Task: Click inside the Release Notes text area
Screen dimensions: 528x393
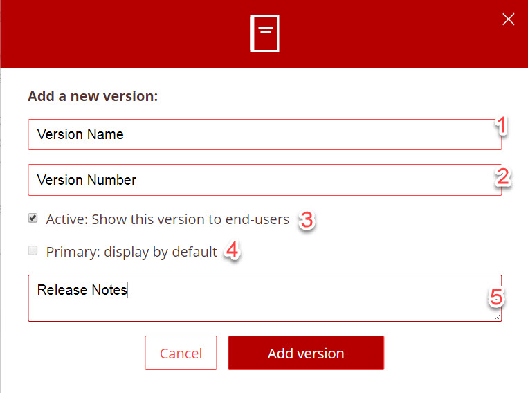Action: coord(264,298)
